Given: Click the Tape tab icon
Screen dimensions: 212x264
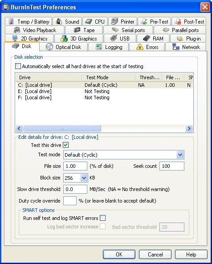Looking at the screenshot, I should tap(77, 30).
